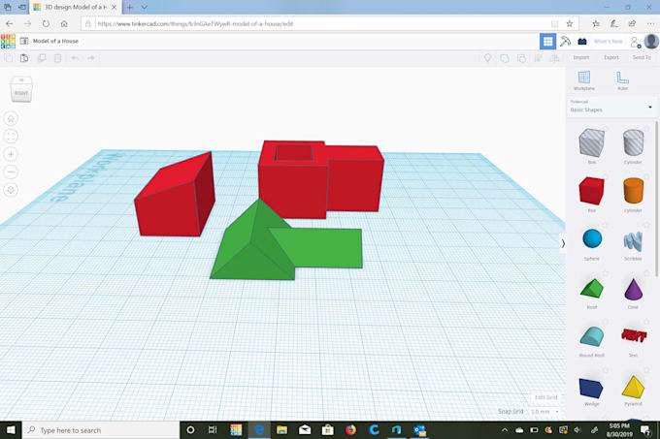Pick the purple Cone shape
The image size is (660, 439).
click(633, 291)
